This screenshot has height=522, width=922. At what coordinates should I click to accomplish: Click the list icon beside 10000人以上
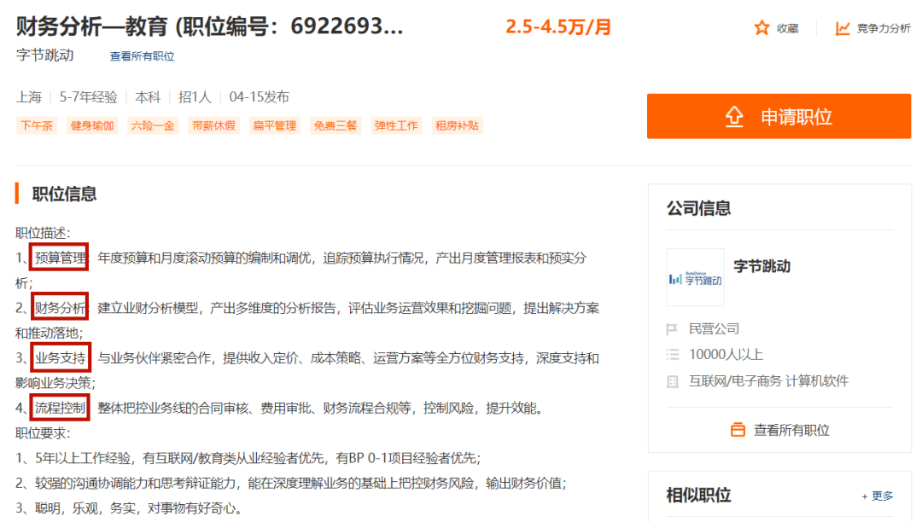[672, 353]
